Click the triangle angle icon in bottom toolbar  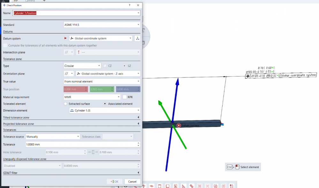(184, 186)
